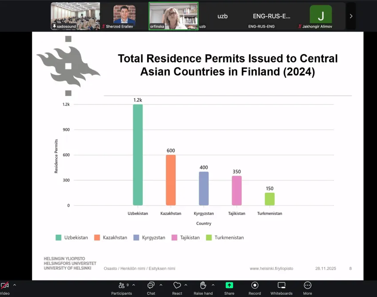Image resolution: width=377 pixels, height=297 pixels.
Task: Click the green Share button
Action: click(229, 286)
